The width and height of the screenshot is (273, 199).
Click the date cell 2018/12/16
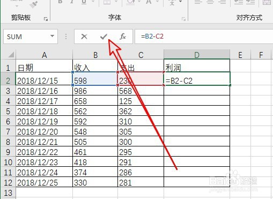45,90
